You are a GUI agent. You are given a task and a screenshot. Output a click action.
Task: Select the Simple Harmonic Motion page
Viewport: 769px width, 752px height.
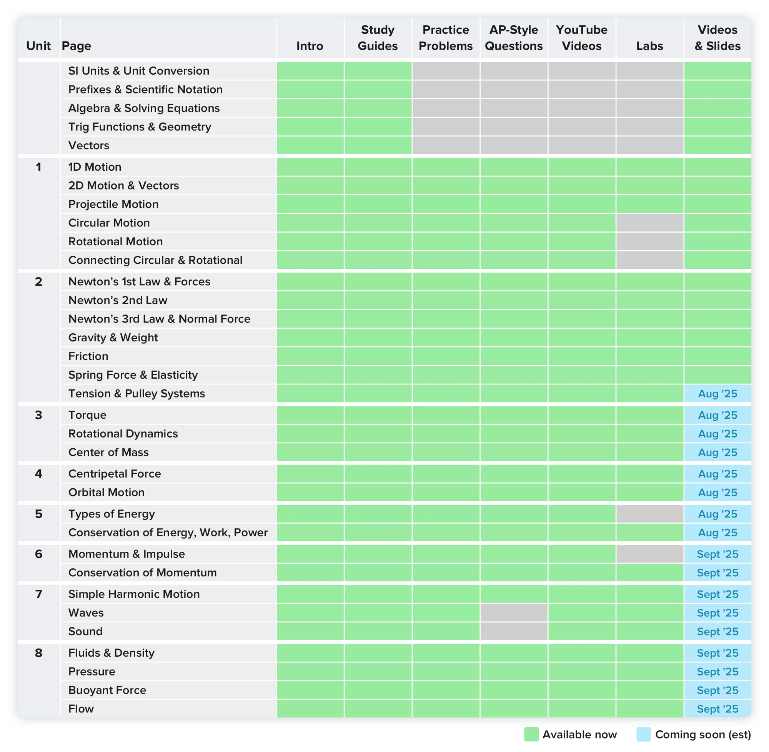coord(134,594)
